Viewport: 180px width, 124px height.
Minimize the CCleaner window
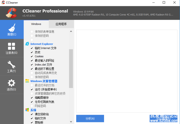154,2
